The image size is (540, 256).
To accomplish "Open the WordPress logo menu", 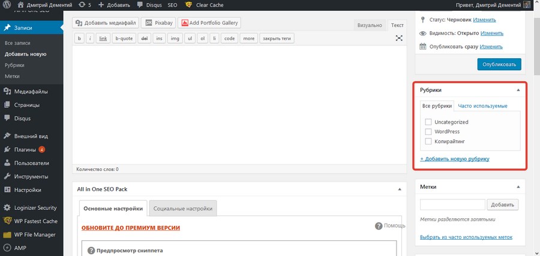I will tap(7, 5).
